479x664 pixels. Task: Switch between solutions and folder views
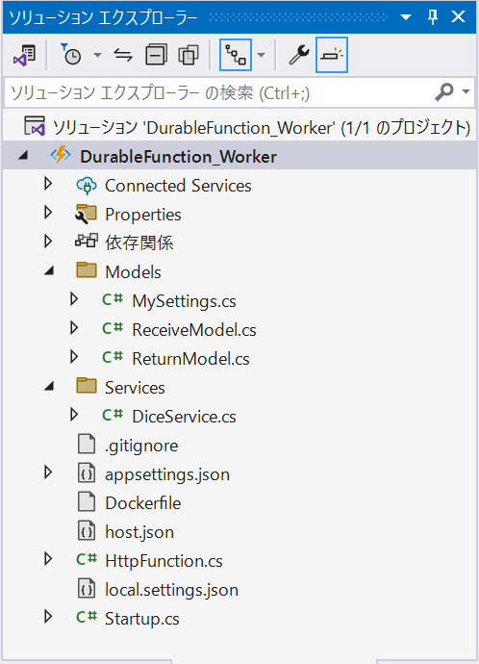25,55
